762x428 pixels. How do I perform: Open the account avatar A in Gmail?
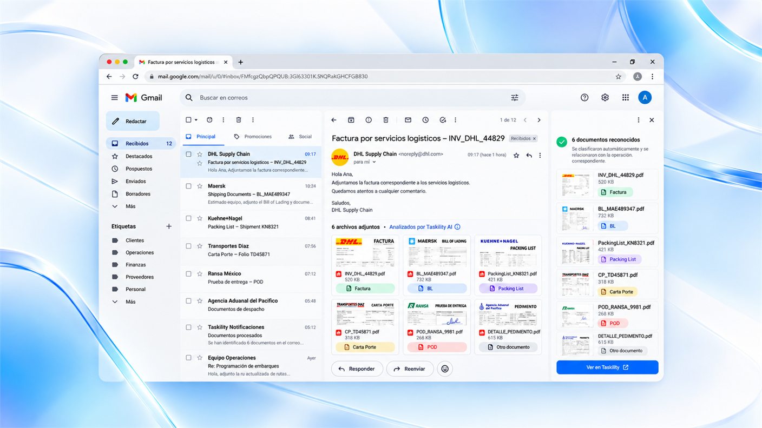(645, 97)
